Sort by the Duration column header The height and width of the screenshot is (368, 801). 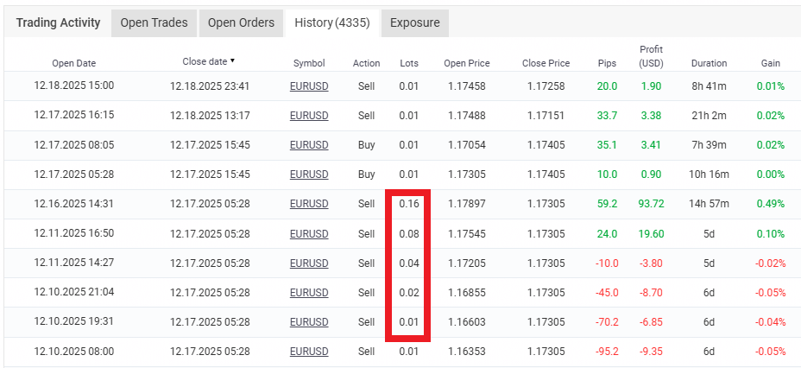coord(709,63)
